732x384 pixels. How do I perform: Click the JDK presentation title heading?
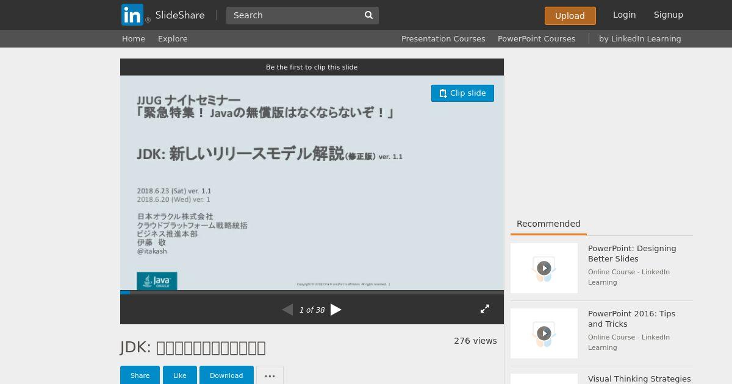(x=193, y=347)
